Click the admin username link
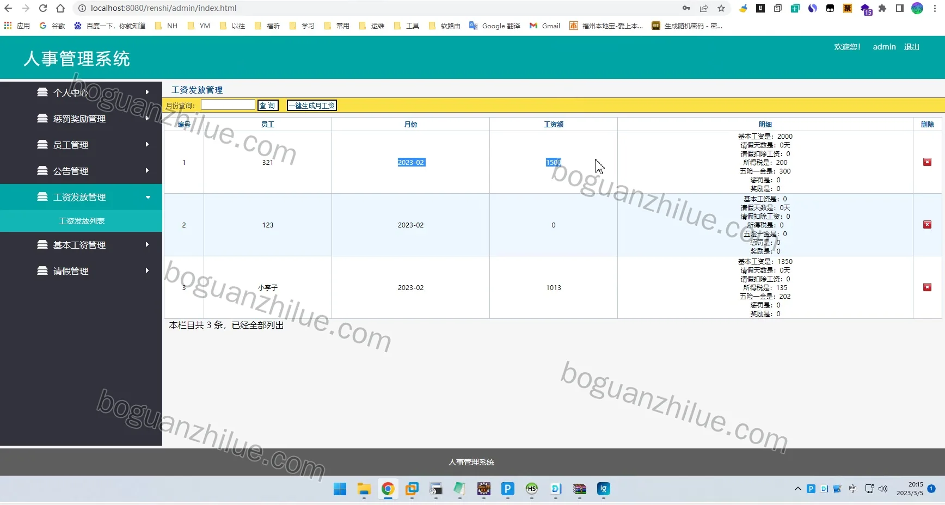945x505 pixels. pos(884,47)
